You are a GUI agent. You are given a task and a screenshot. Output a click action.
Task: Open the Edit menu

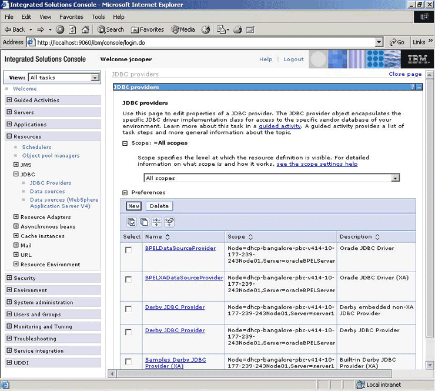tap(26, 17)
